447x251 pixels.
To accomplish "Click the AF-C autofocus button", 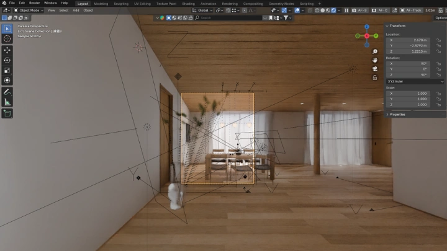I will 380,11.
